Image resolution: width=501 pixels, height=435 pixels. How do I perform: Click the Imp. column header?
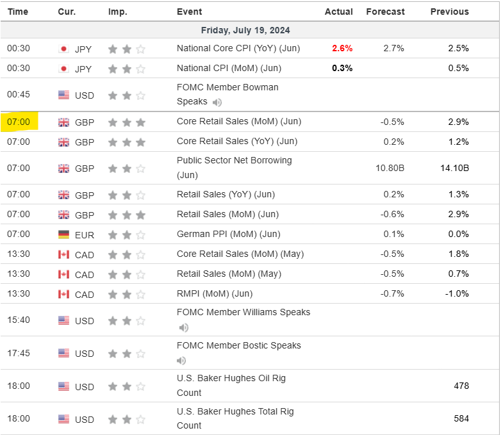pyautogui.click(x=117, y=12)
